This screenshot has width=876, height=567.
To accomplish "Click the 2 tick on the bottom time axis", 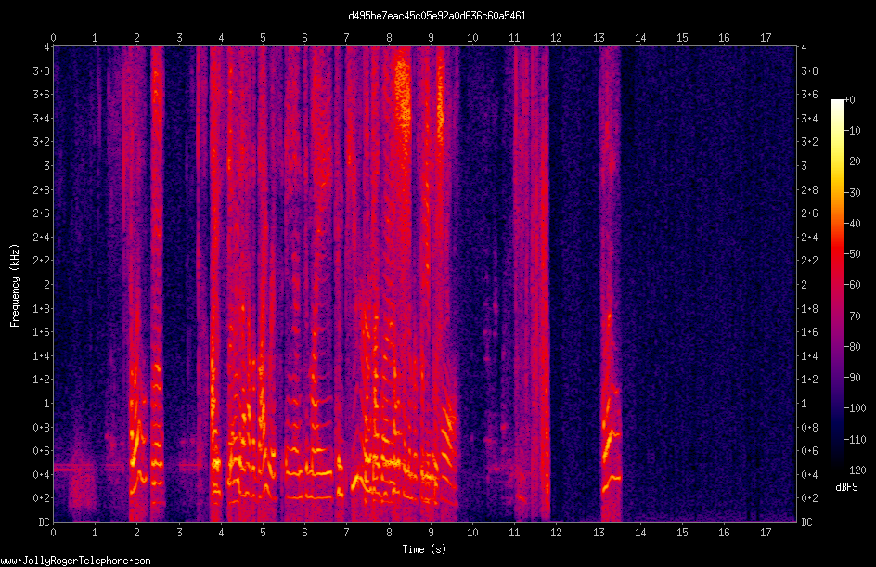I will [137, 533].
